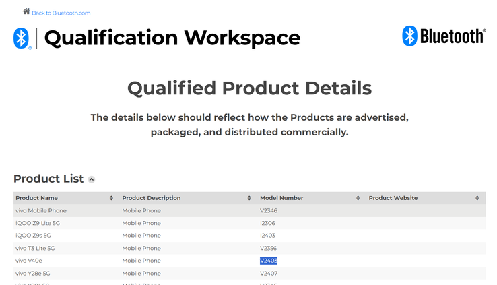Collapse the Product List section chevron
Viewport: 497px width, 285px height.
(x=92, y=179)
